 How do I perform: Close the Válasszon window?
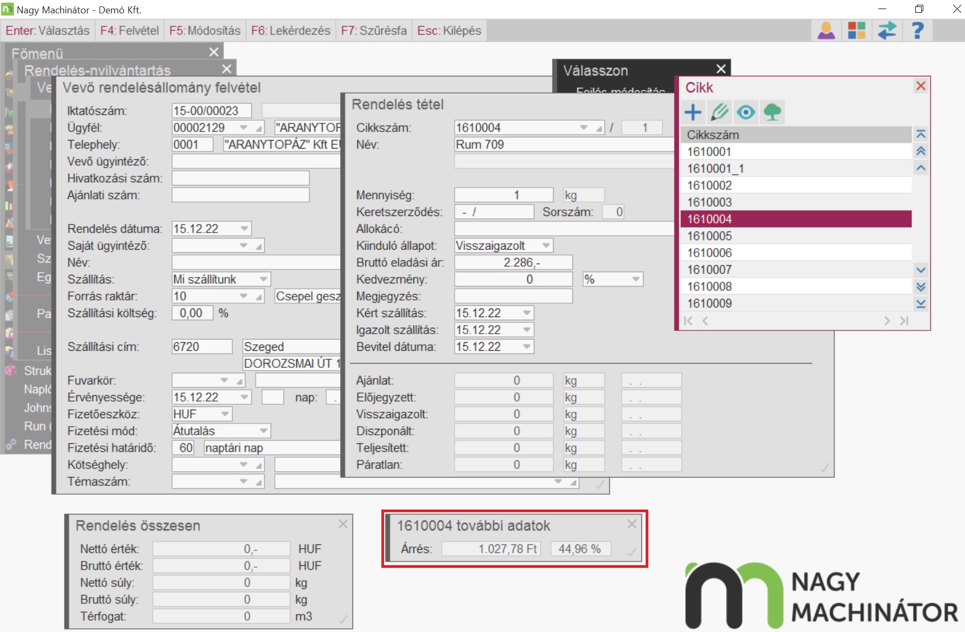click(x=721, y=69)
